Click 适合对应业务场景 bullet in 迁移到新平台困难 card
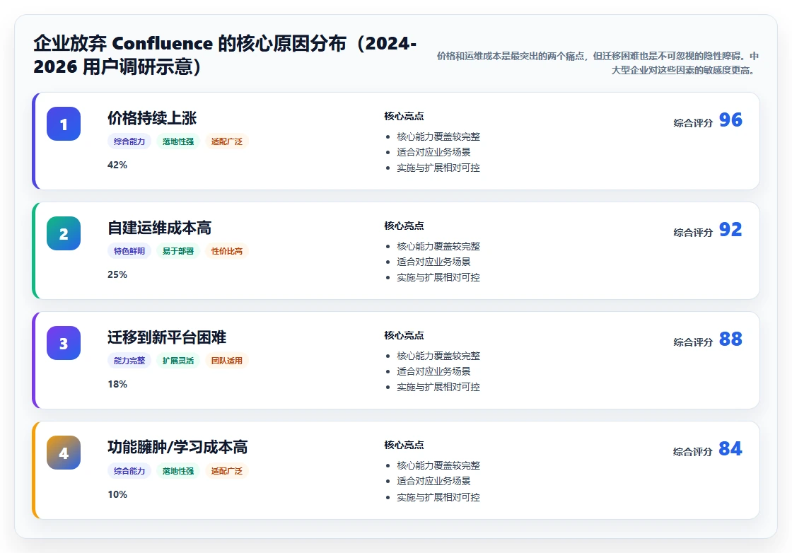 point(433,371)
